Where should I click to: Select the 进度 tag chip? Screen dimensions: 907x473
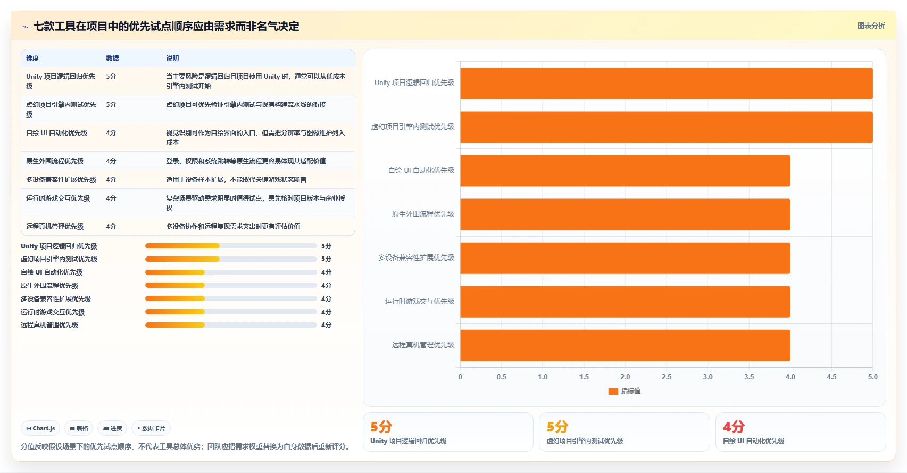tap(112, 428)
